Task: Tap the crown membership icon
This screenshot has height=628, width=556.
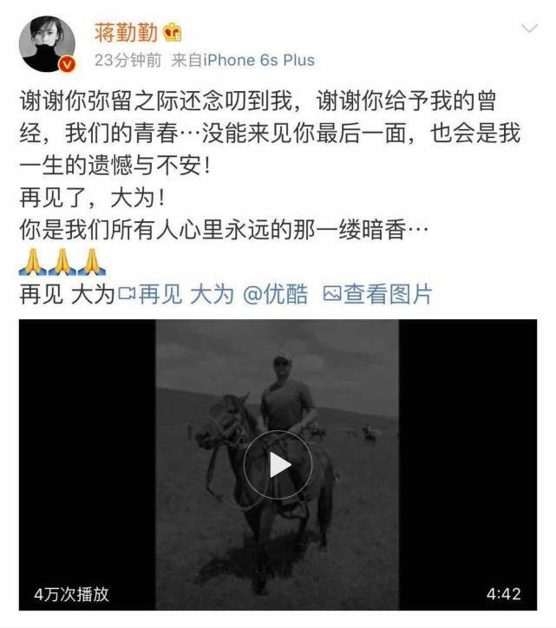Action: [x=173, y=33]
